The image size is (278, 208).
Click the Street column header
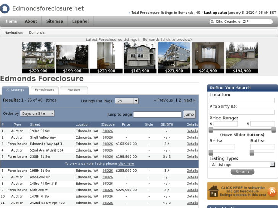click(x=35, y=125)
